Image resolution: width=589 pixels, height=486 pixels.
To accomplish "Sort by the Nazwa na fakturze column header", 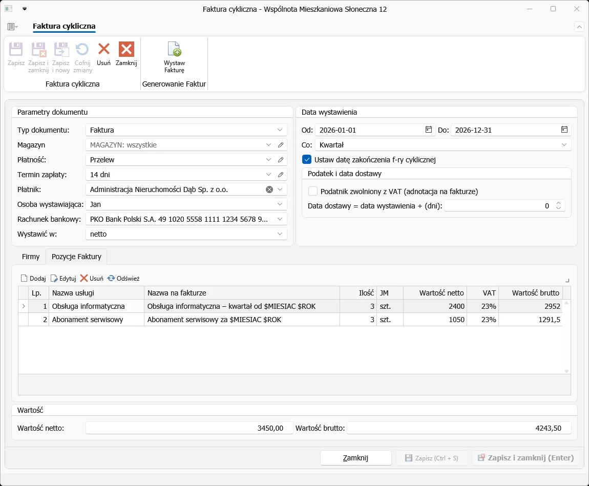I will (x=242, y=293).
